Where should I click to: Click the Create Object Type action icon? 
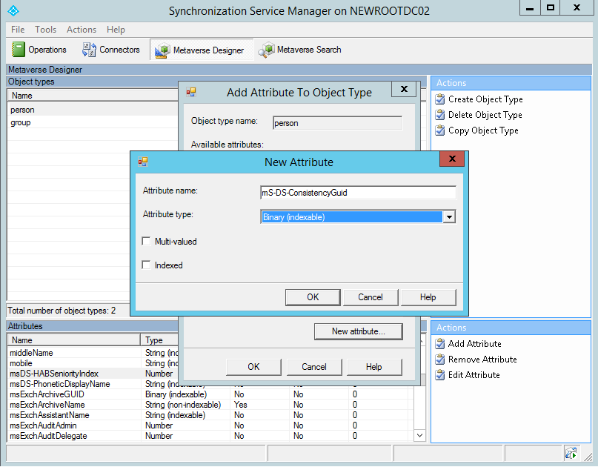(440, 99)
